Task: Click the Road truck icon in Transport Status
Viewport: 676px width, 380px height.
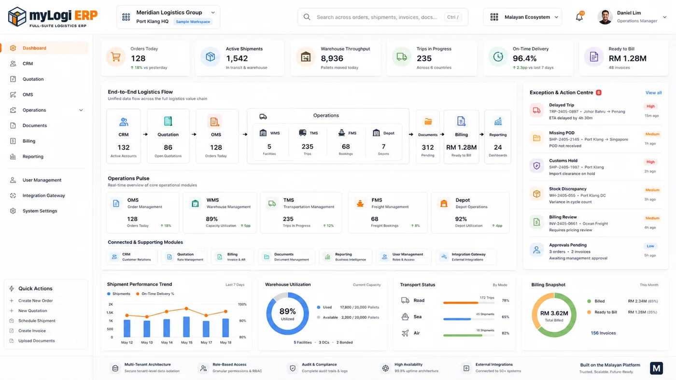Action: click(405, 300)
